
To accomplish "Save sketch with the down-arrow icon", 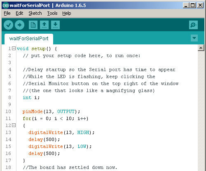I will [55, 25].
